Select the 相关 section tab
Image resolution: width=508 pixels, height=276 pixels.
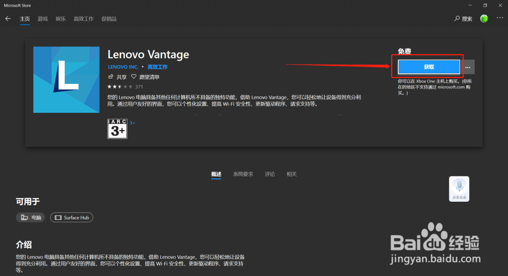[x=292, y=174]
